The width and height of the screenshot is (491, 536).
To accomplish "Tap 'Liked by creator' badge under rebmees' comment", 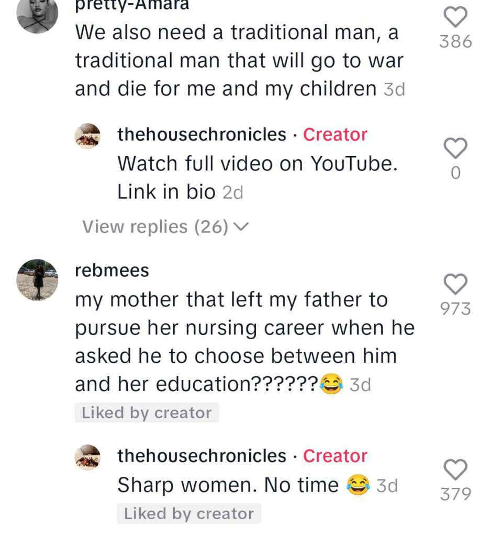I will [147, 412].
